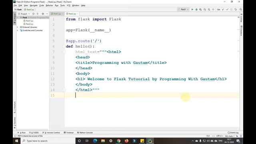Start debugging with the bug icon
The image size is (256, 144).
point(196,10)
